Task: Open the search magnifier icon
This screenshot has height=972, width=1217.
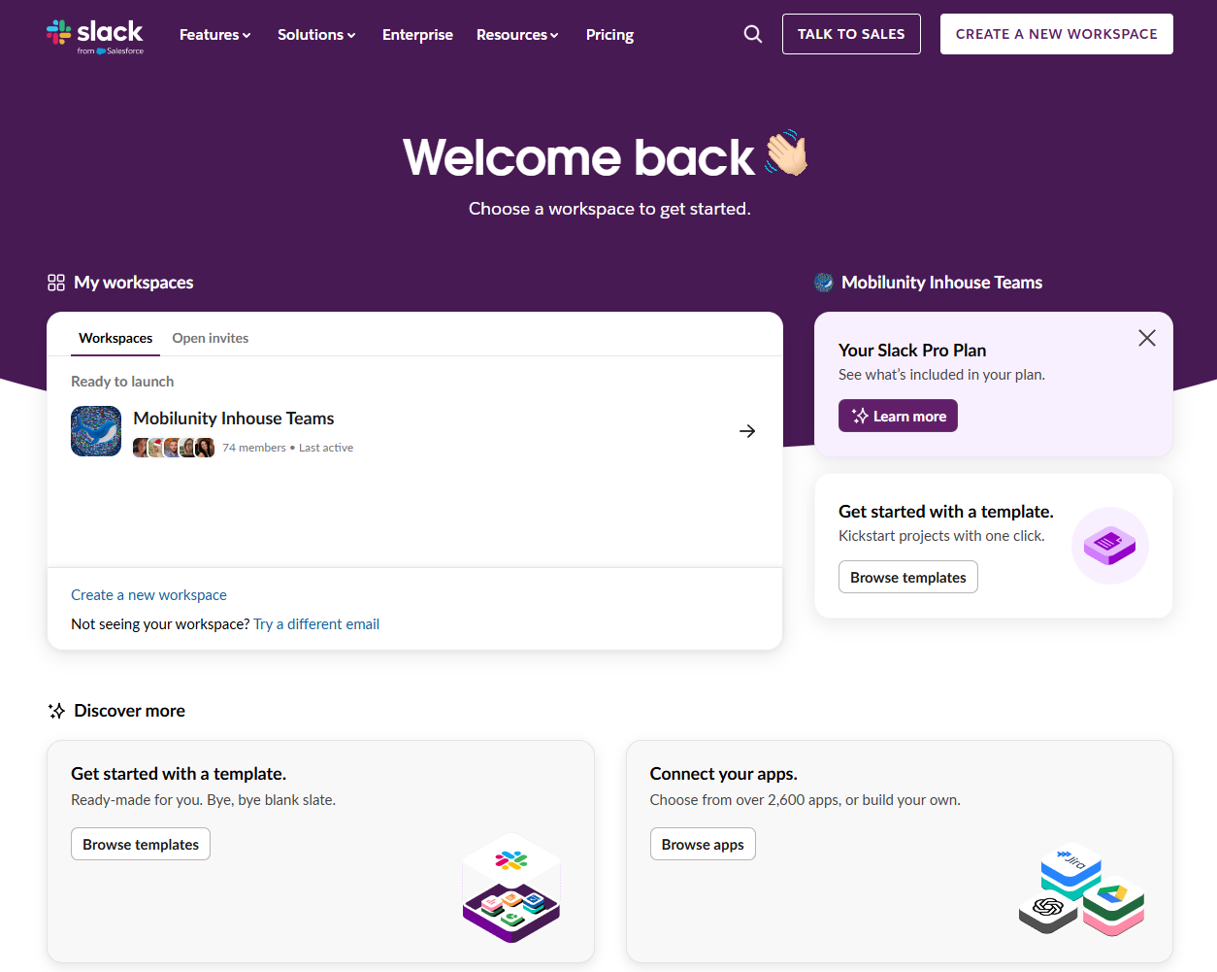Action: [x=752, y=34]
